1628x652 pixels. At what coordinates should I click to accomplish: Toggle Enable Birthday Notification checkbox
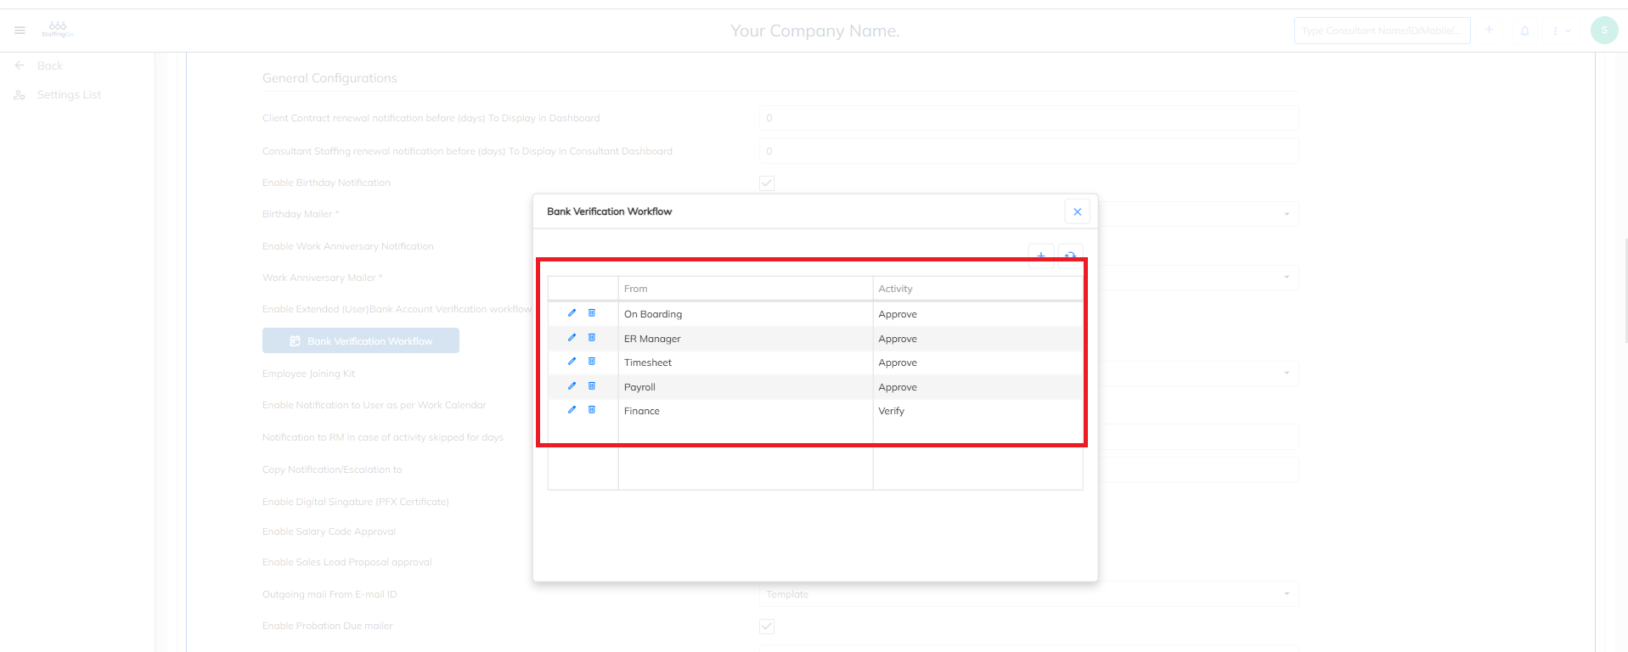coord(767,183)
